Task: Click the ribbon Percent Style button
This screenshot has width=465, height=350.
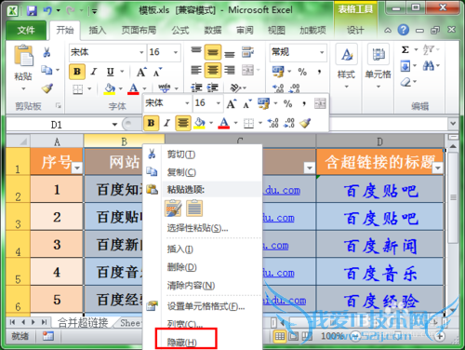Action: (x=302, y=72)
